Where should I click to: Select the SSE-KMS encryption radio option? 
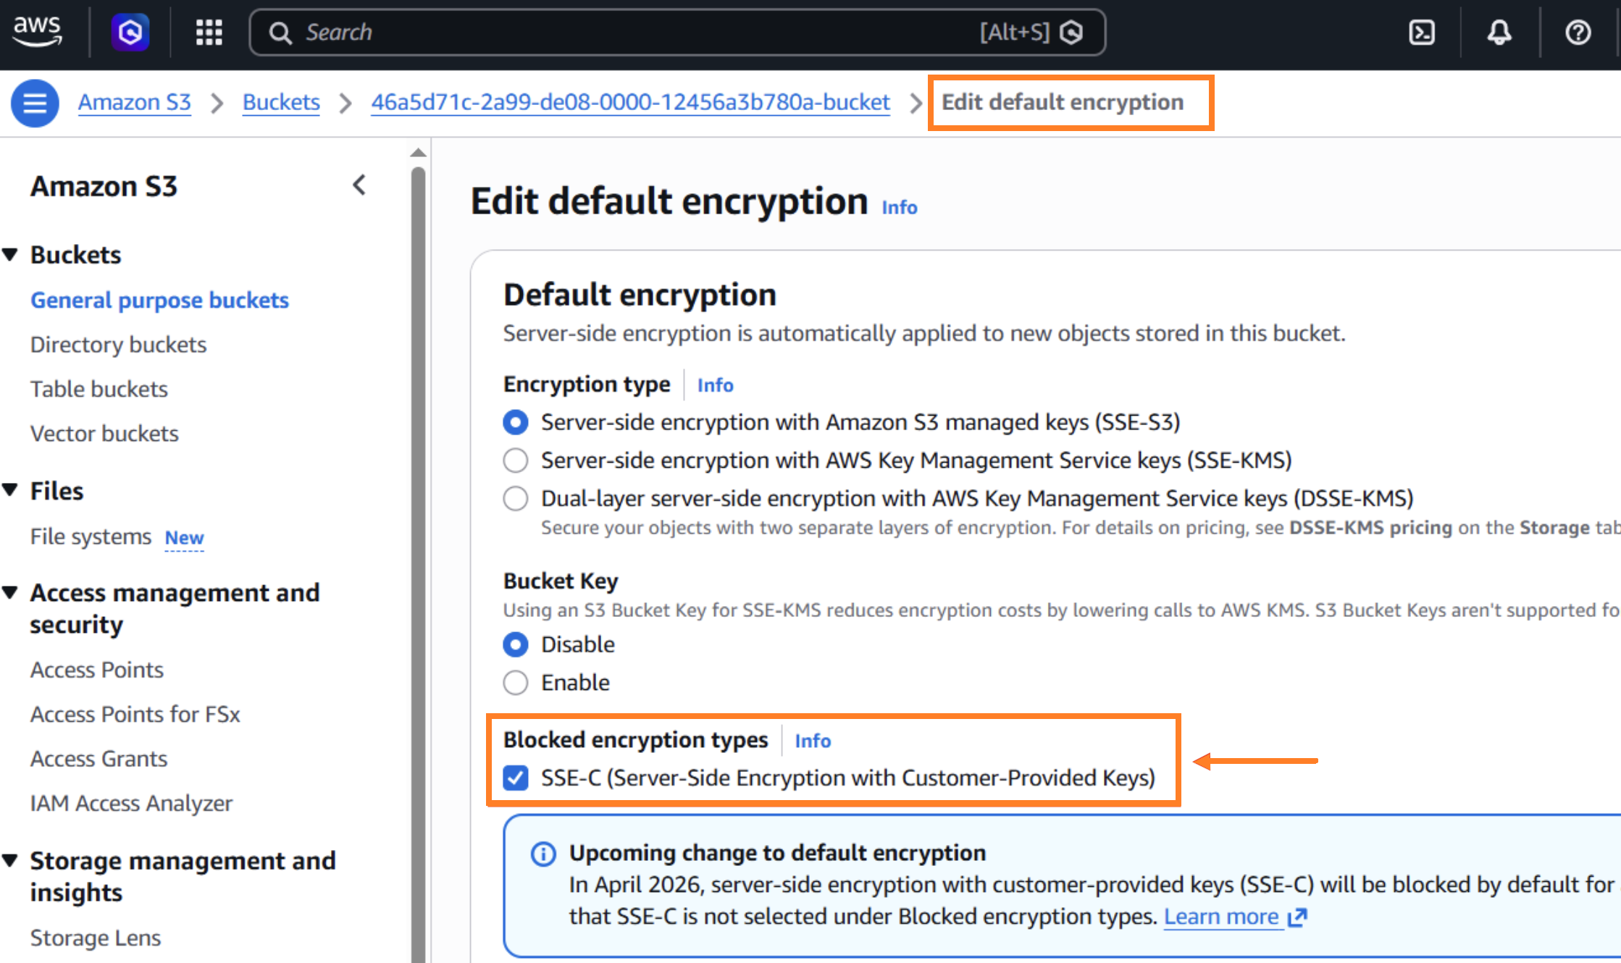pos(515,461)
